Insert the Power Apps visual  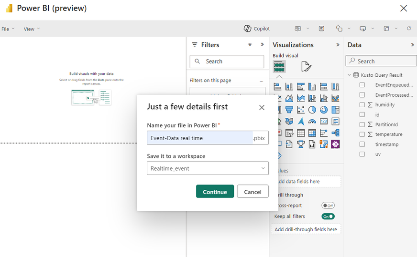click(x=335, y=144)
